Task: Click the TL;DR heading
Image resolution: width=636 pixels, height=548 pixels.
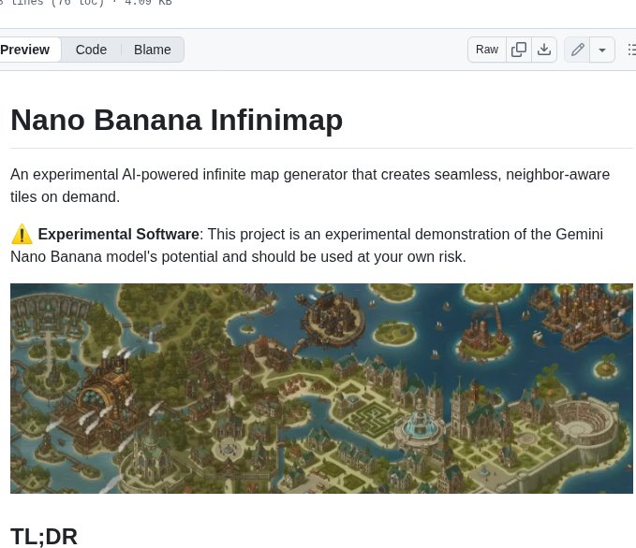Action: click(44, 537)
